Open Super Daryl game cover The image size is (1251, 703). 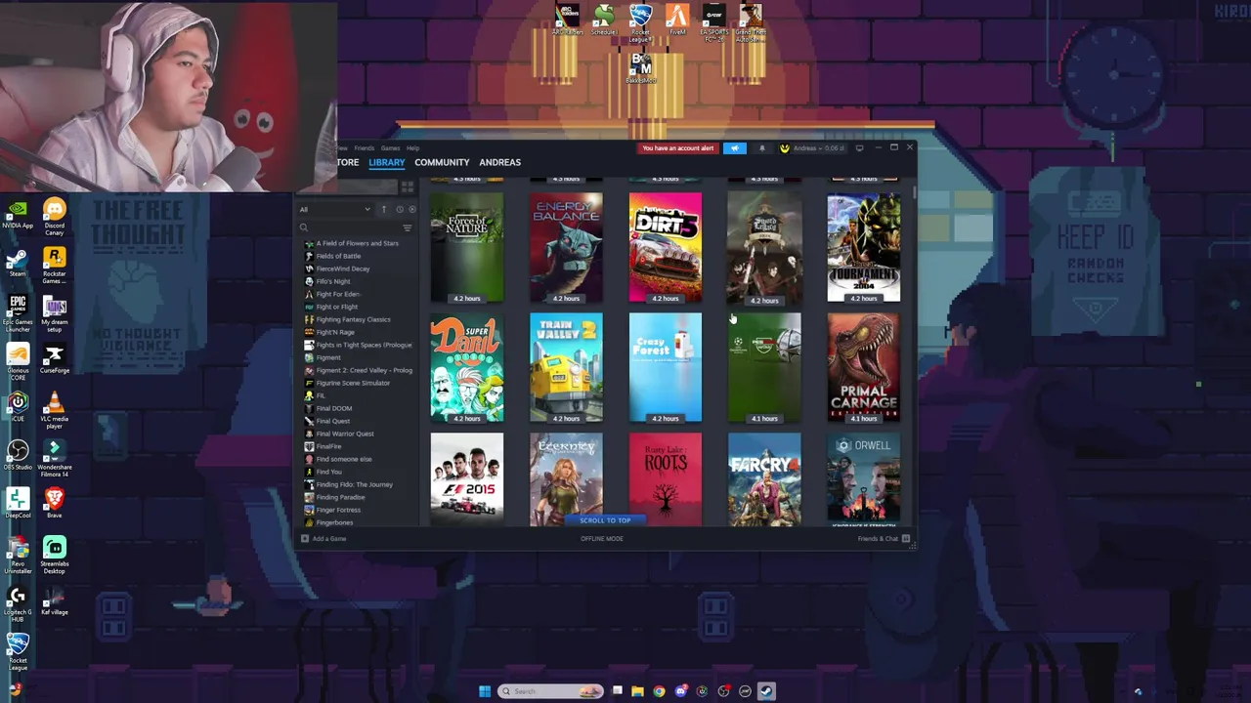click(x=467, y=368)
